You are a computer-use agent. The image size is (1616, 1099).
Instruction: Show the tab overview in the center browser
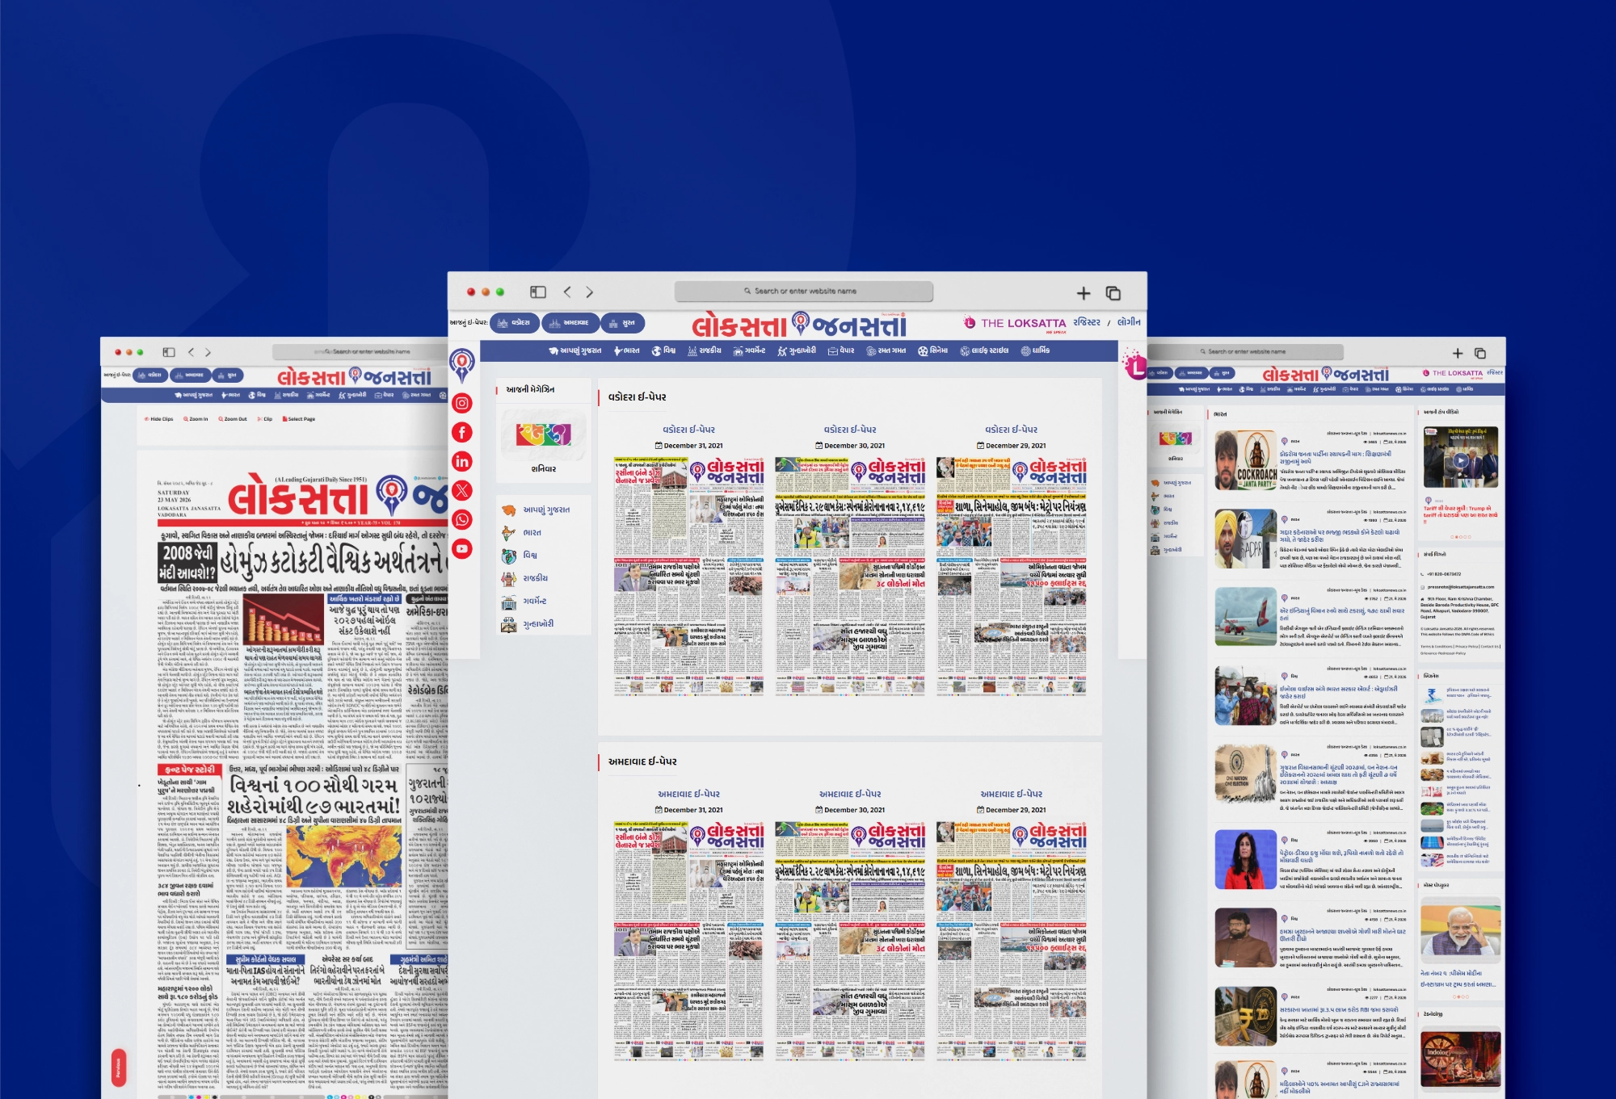coord(1113,293)
